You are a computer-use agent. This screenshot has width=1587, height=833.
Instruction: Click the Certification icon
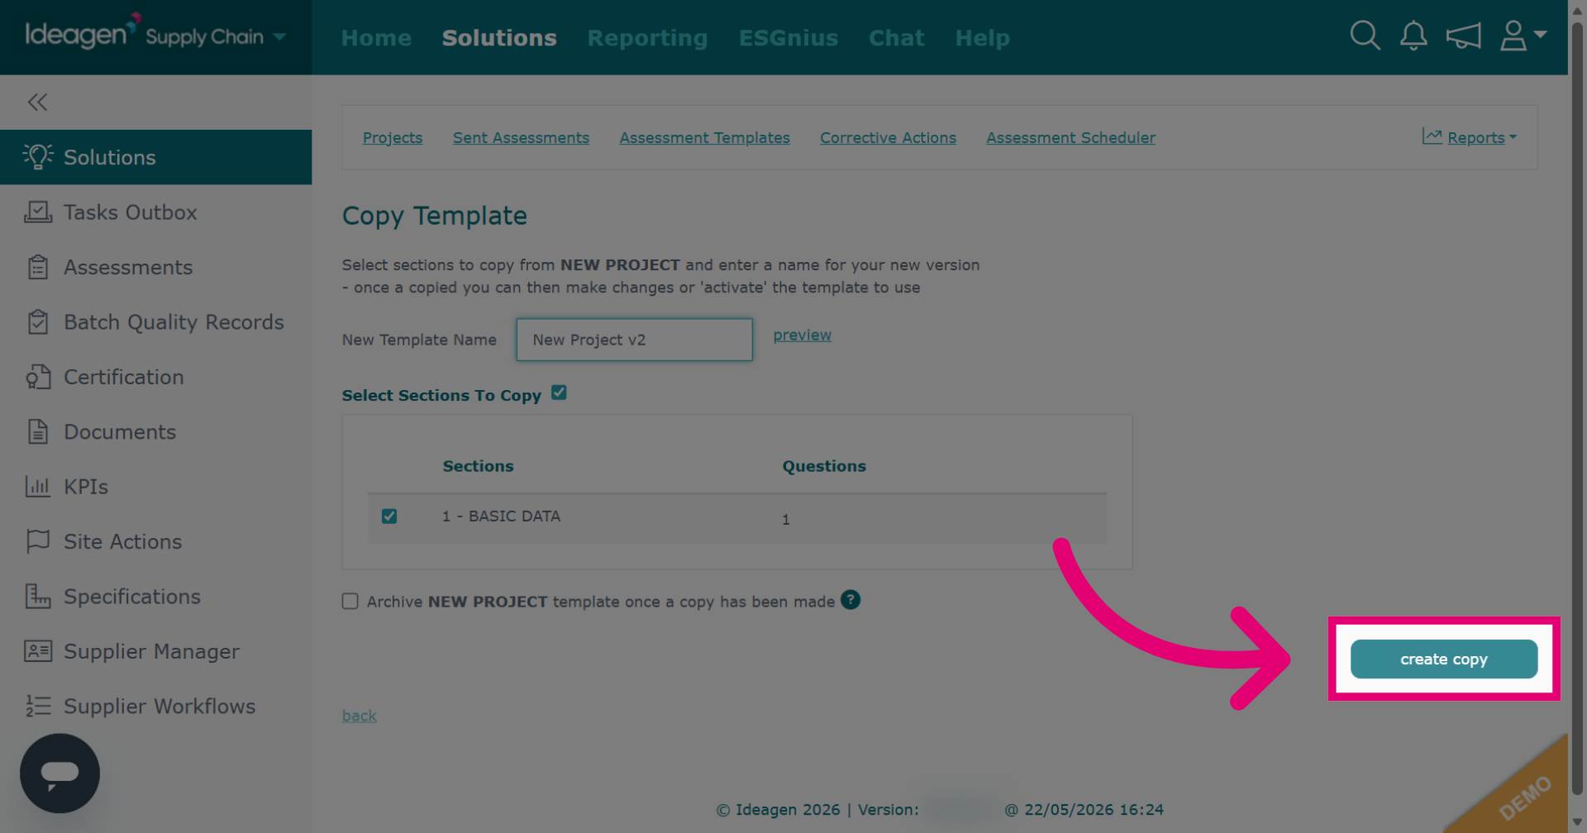(x=38, y=377)
